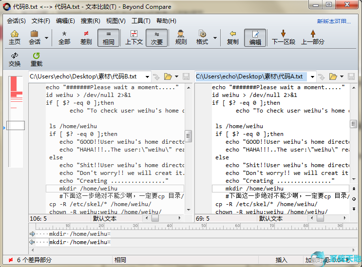Click right pane open-file folder icon

click(333, 76)
